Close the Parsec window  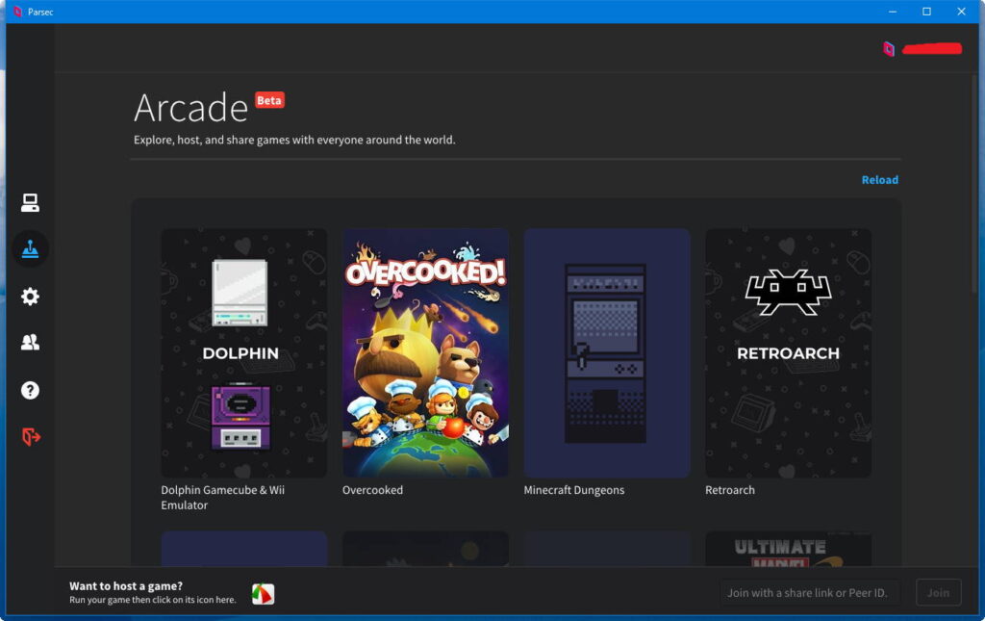(961, 12)
